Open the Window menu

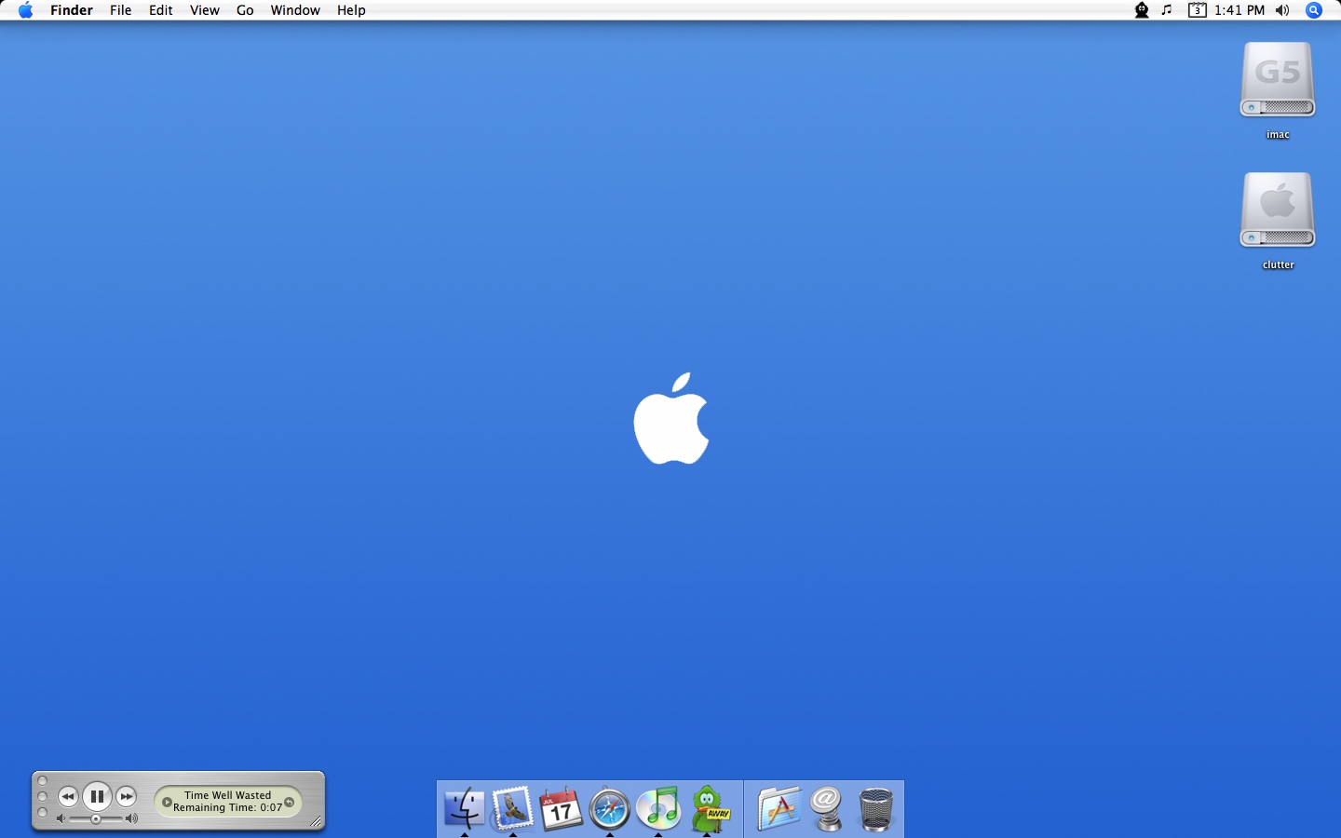tap(295, 10)
